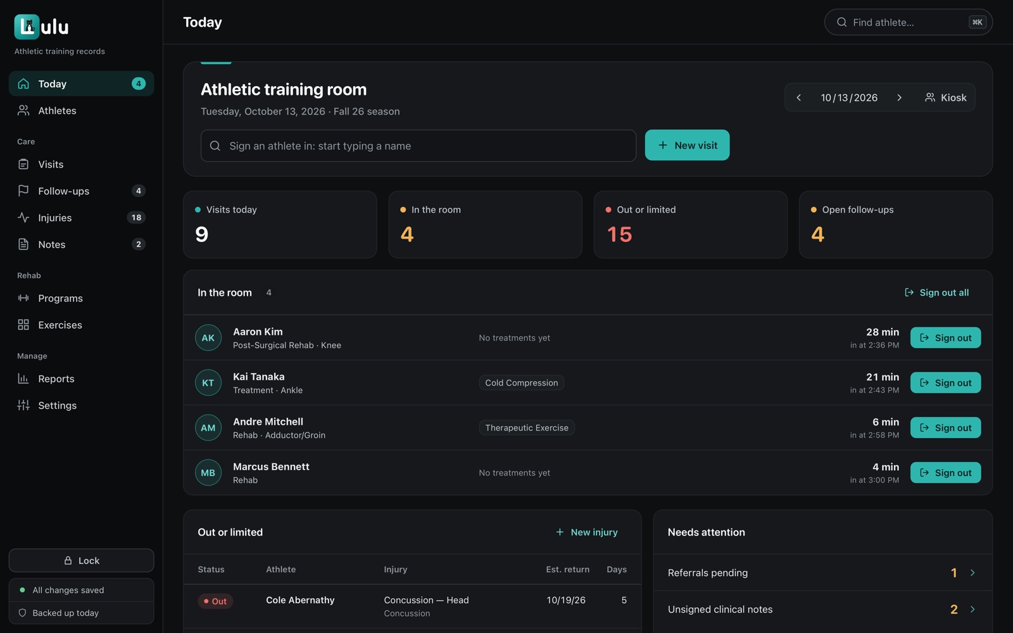Click the MB avatar icon
Image resolution: width=1013 pixels, height=633 pixels.
pos(208,473)
